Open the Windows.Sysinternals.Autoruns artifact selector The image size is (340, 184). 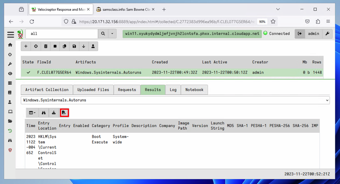(x=175, y=100)
